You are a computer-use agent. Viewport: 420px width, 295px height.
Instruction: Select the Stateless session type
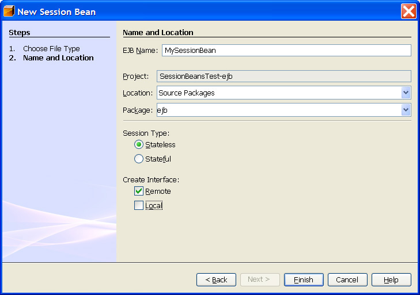coord(139,145)
